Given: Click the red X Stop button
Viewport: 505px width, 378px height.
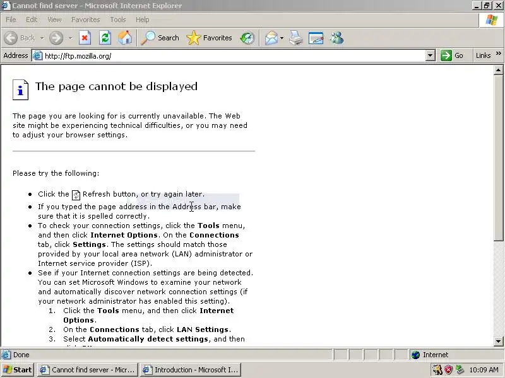Looking at the screenshot, I should [x=85, y=38].
